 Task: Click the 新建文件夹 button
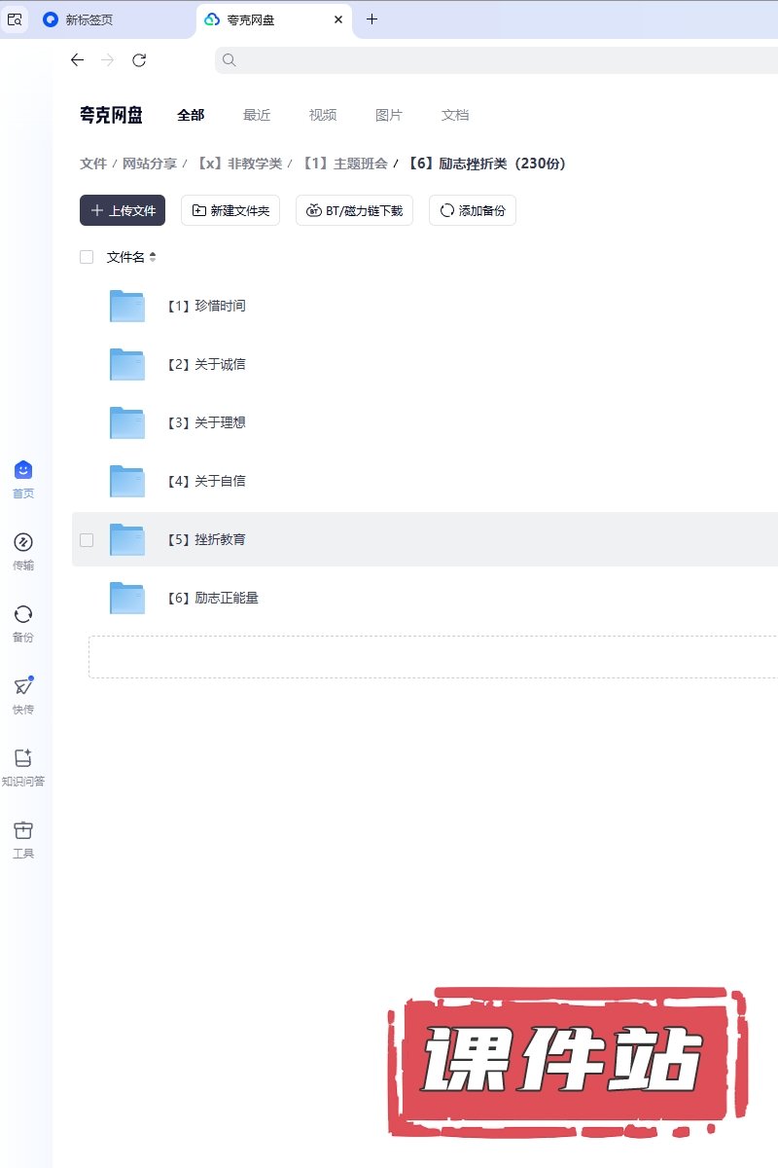pyautogui.click(x=230, y=210)
